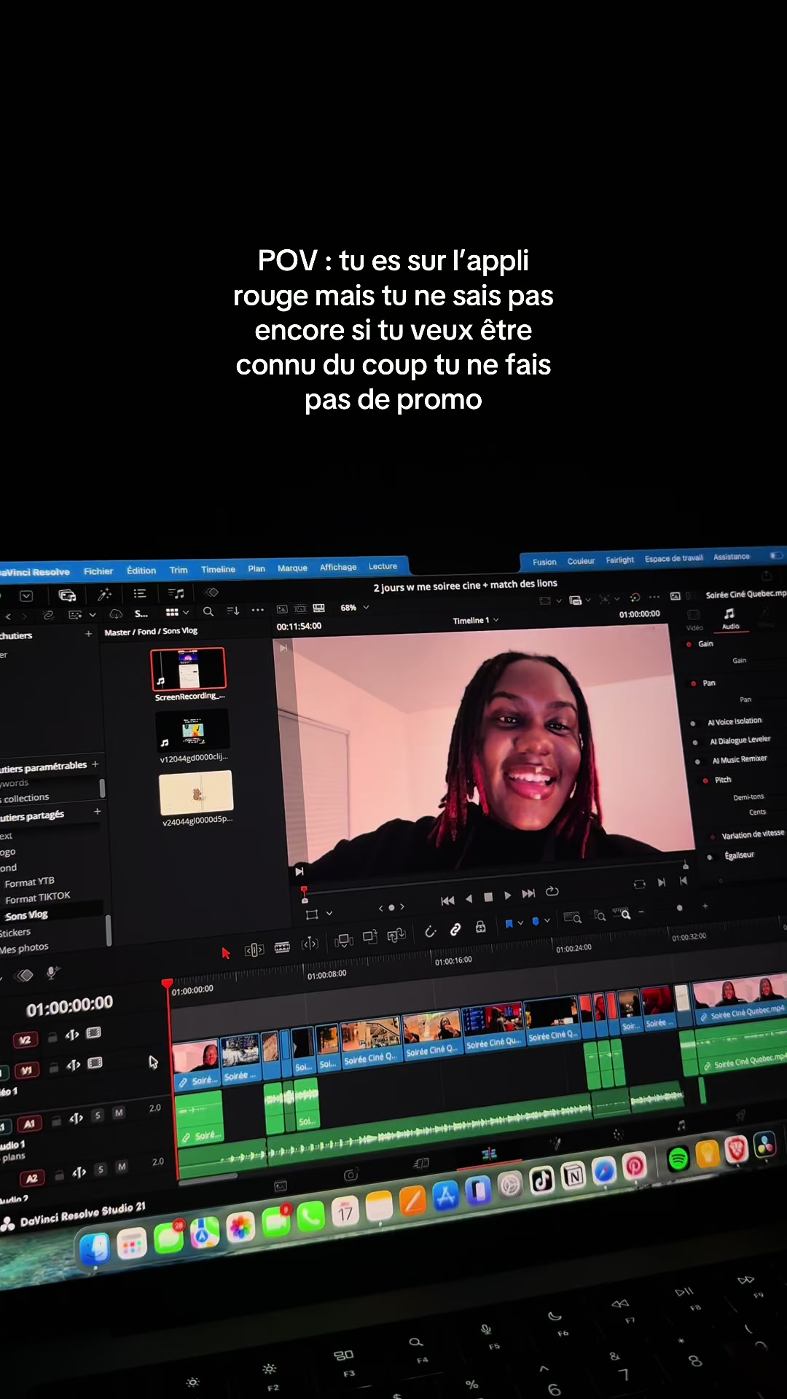
Task: Mute audio track A1 with M button
Action: (x=119, y=1113)
